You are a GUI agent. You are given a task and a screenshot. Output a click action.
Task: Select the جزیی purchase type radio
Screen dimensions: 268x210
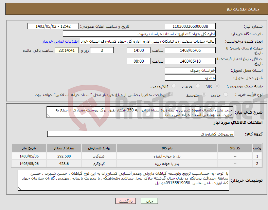pos(226,94)
